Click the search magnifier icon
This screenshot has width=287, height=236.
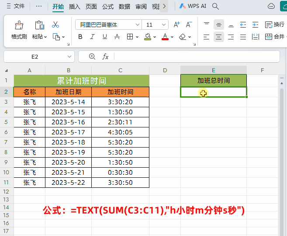215,6
